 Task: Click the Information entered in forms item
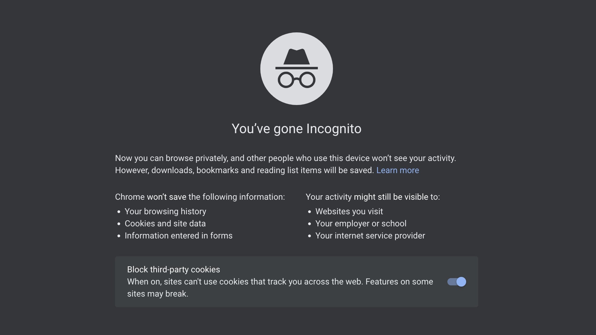coord(179,235)
